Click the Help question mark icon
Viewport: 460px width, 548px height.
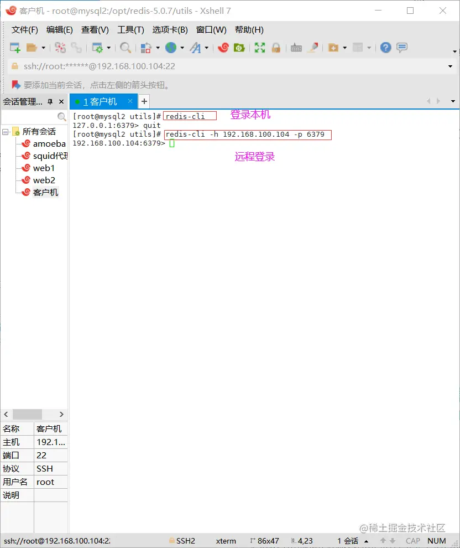(x=386, y=48)
